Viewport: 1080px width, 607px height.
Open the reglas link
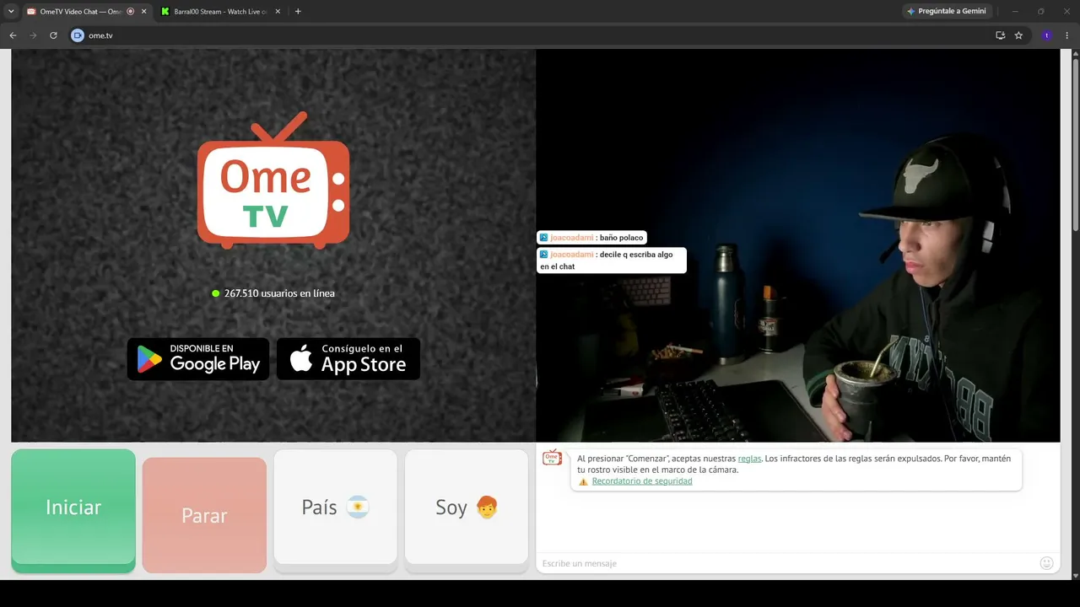point(749,459)
